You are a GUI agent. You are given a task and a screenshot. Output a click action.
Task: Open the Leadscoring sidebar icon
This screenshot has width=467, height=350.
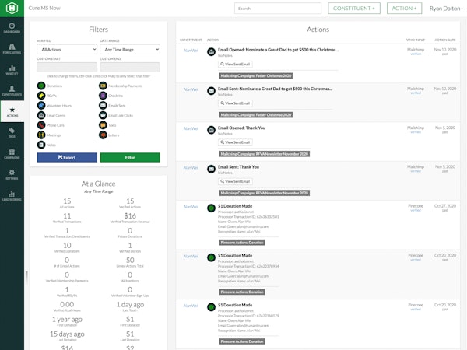click(x=12, y=195)
